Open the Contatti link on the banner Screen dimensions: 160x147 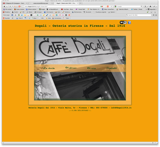(x=111, y=68)
